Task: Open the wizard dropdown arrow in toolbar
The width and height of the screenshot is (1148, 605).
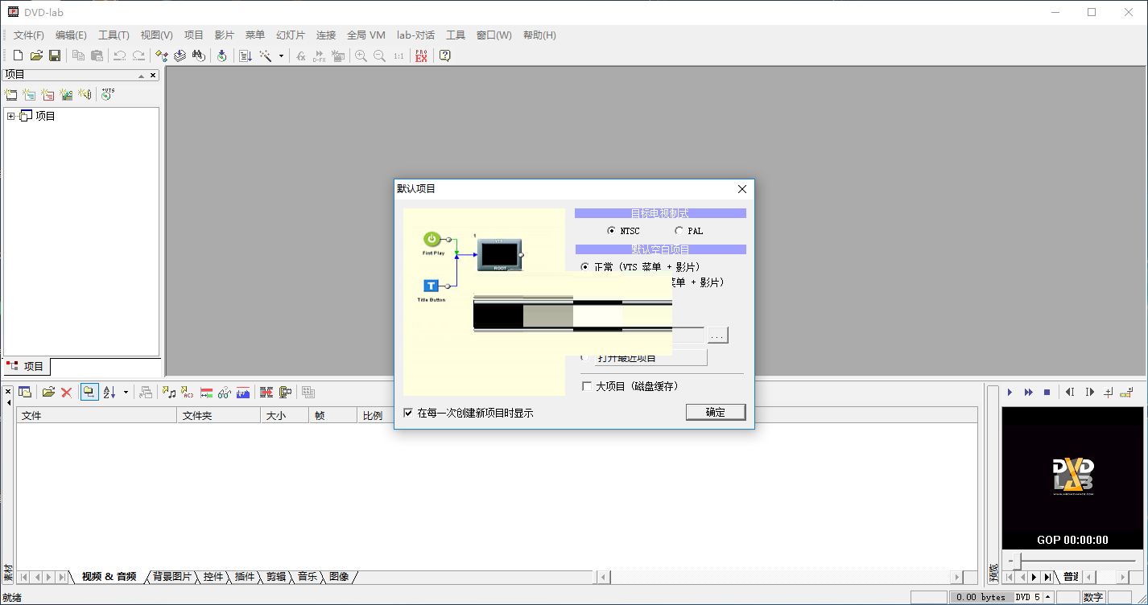Action: 281,56
